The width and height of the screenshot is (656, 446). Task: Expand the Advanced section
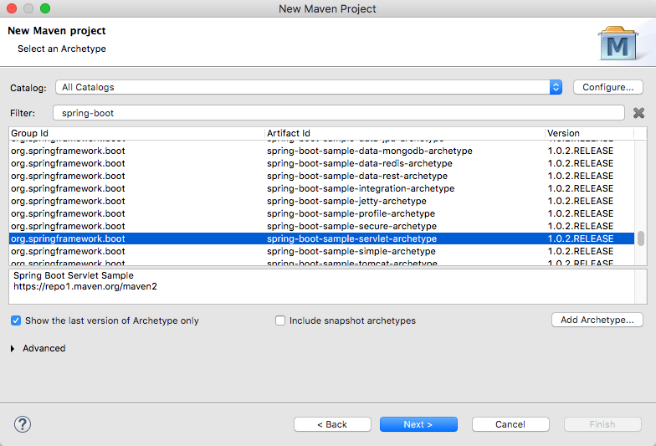13,348
